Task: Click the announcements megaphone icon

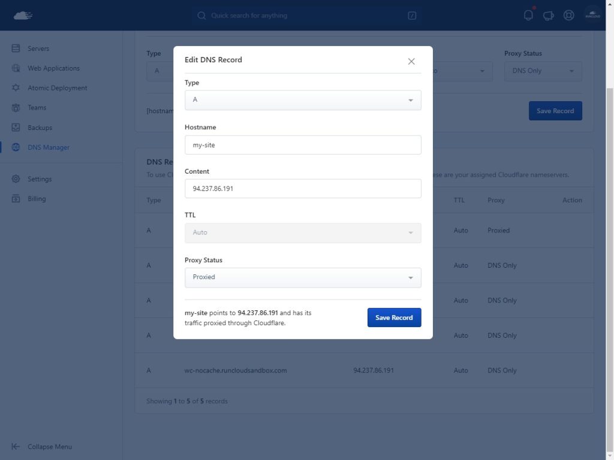Action: [x=548, y=16]
